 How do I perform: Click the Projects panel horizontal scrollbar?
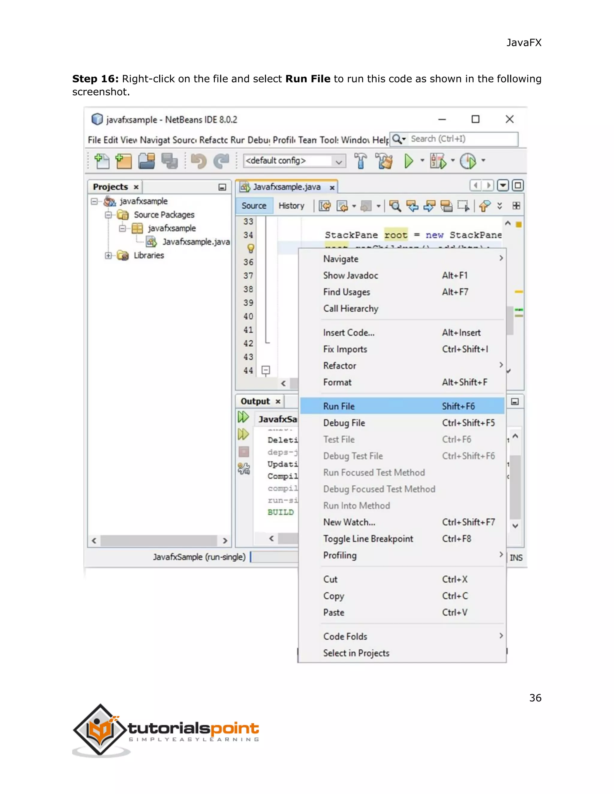159,541
